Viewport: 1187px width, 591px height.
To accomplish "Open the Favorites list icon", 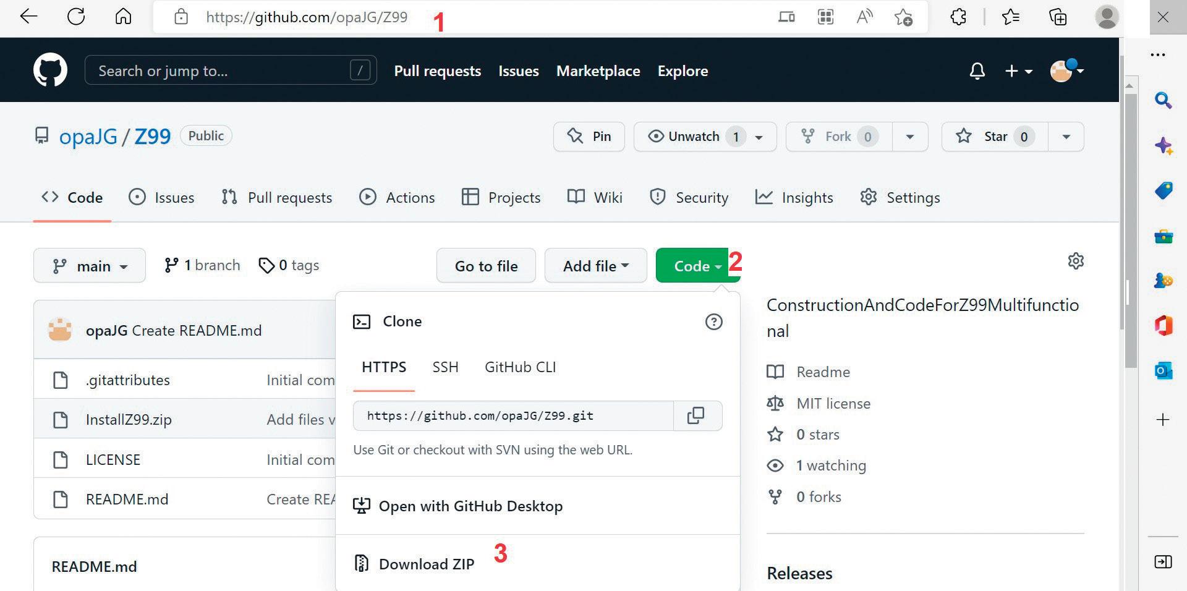I will (x=1011, y=17).
